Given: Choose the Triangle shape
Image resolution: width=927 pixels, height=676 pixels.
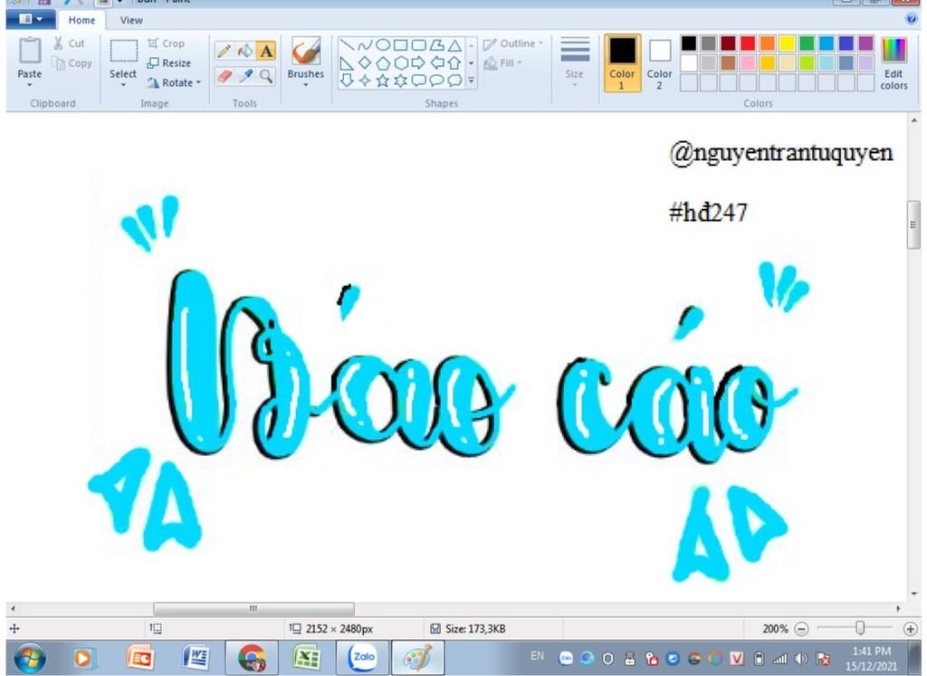Looking at the screenshot, I should pyautogui.click(x=454, y=45).
